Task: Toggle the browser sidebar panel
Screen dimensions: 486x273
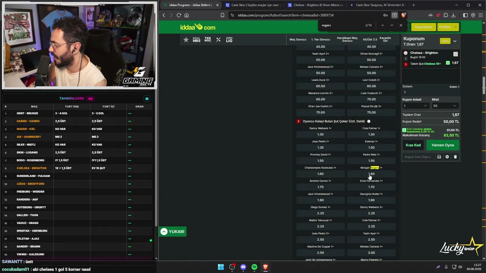Action: tap(465, 15)
